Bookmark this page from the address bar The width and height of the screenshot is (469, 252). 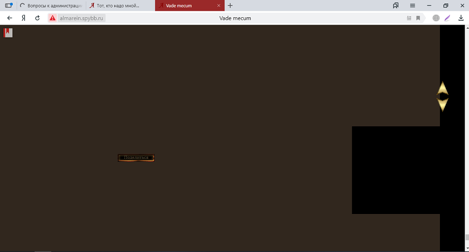(x=418, y=18)
